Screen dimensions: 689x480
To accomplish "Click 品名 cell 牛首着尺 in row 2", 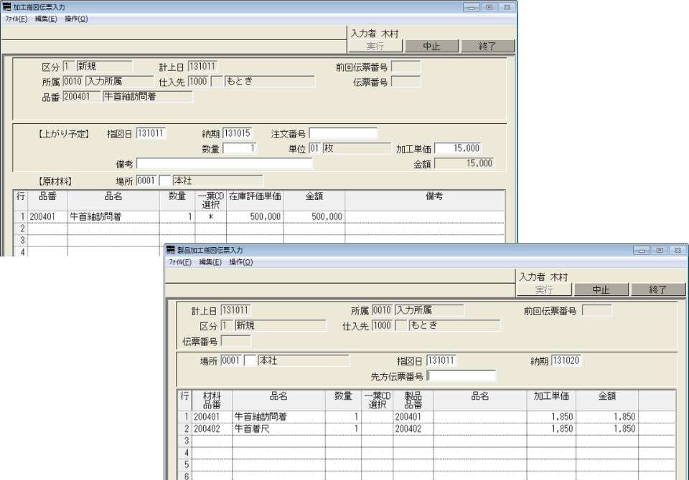I will (278, 428).
